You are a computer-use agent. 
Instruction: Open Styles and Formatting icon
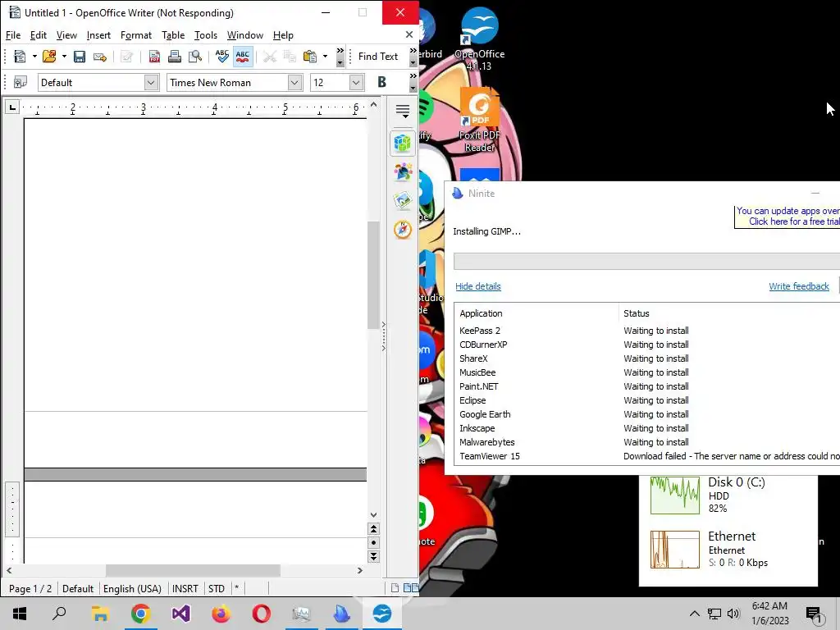(x=21, y=83)
